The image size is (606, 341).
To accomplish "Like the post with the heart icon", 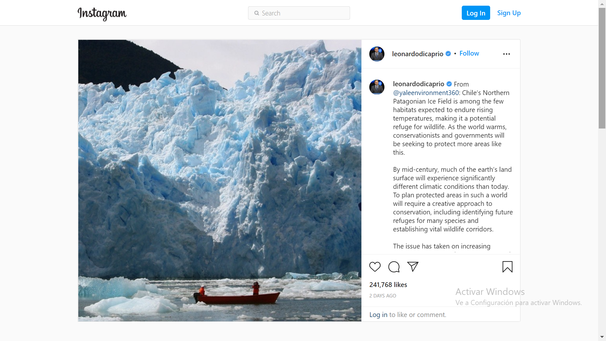I will click(375, 267).
